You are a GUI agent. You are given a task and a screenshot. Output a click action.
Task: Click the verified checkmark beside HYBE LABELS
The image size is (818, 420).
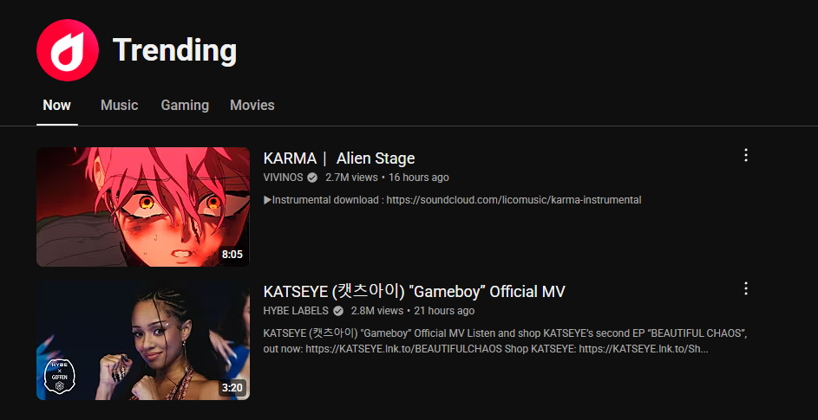338,311
